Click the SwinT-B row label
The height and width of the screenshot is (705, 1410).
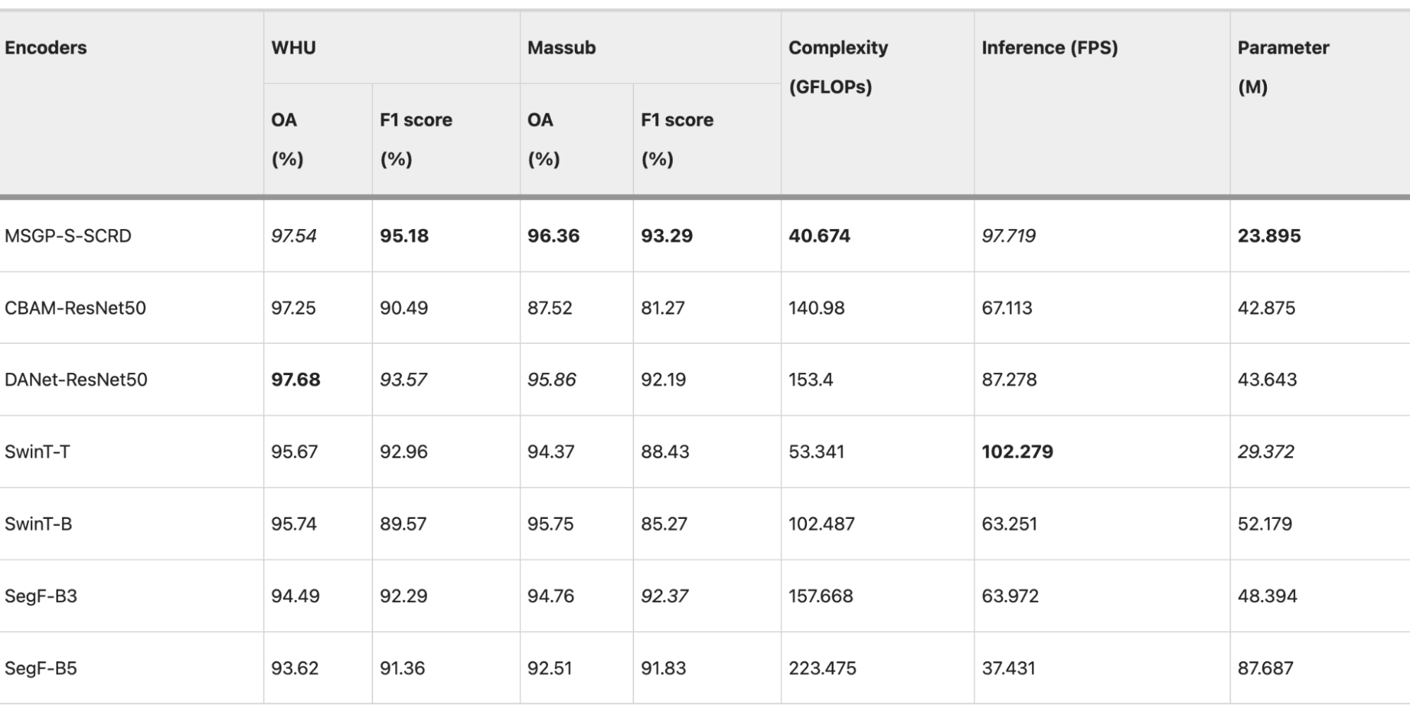coord(38,524)
